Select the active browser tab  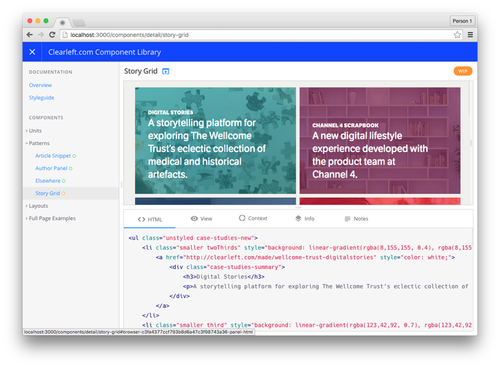pos(62,23)
